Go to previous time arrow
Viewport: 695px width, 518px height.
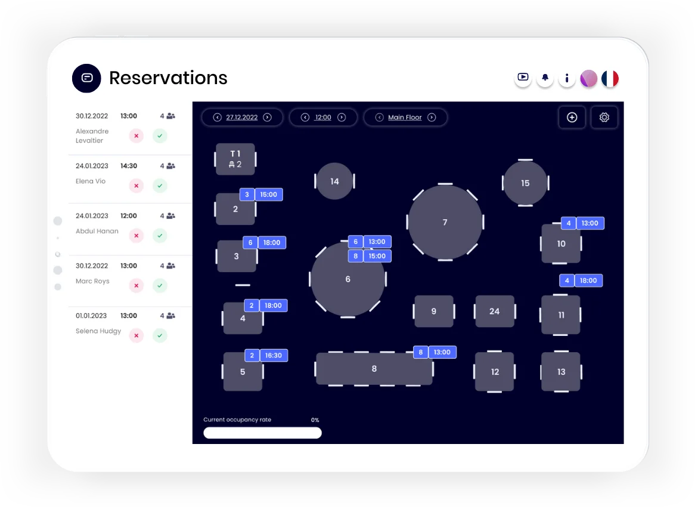pyautogui.click(x=305, y=117)
